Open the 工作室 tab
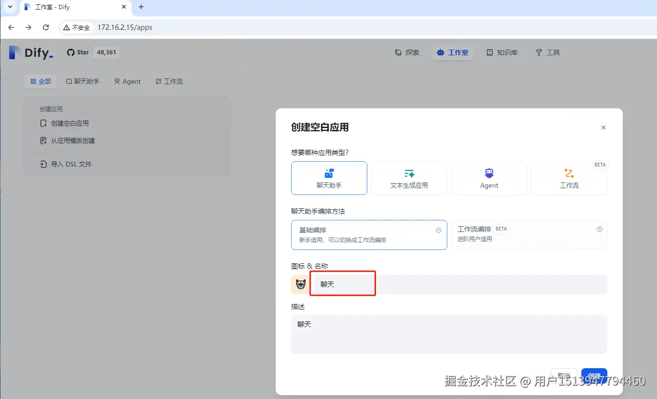The width and height of the screenshot is (657, 399). (x=452, y=52)
